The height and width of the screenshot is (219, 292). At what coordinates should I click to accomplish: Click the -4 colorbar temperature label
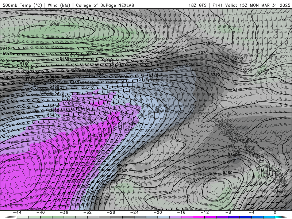251,212
